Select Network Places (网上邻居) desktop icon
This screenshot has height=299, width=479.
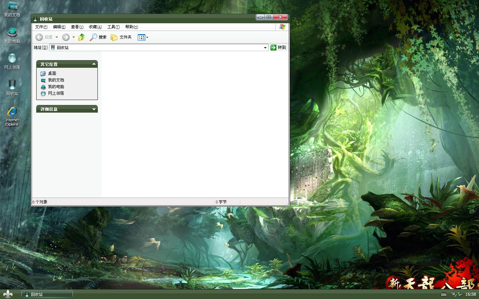12,61
